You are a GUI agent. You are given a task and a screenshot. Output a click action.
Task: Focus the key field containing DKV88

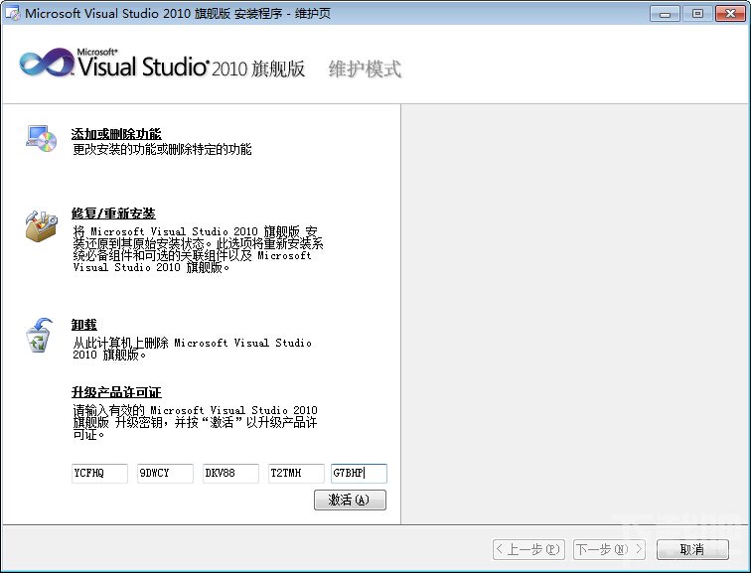230,474
